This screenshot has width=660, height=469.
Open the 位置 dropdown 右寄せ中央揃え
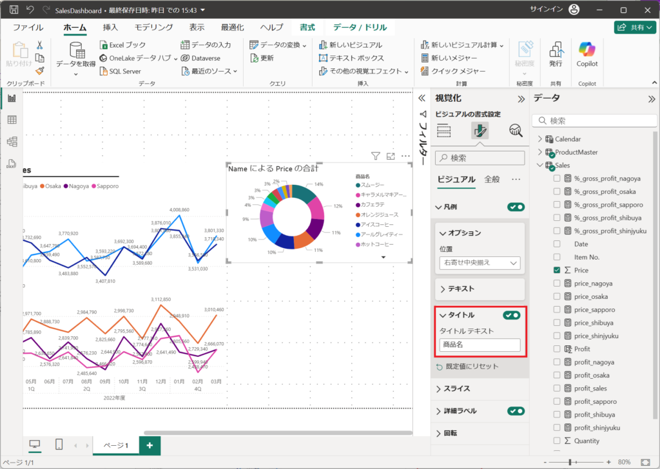tap(480, 263)
